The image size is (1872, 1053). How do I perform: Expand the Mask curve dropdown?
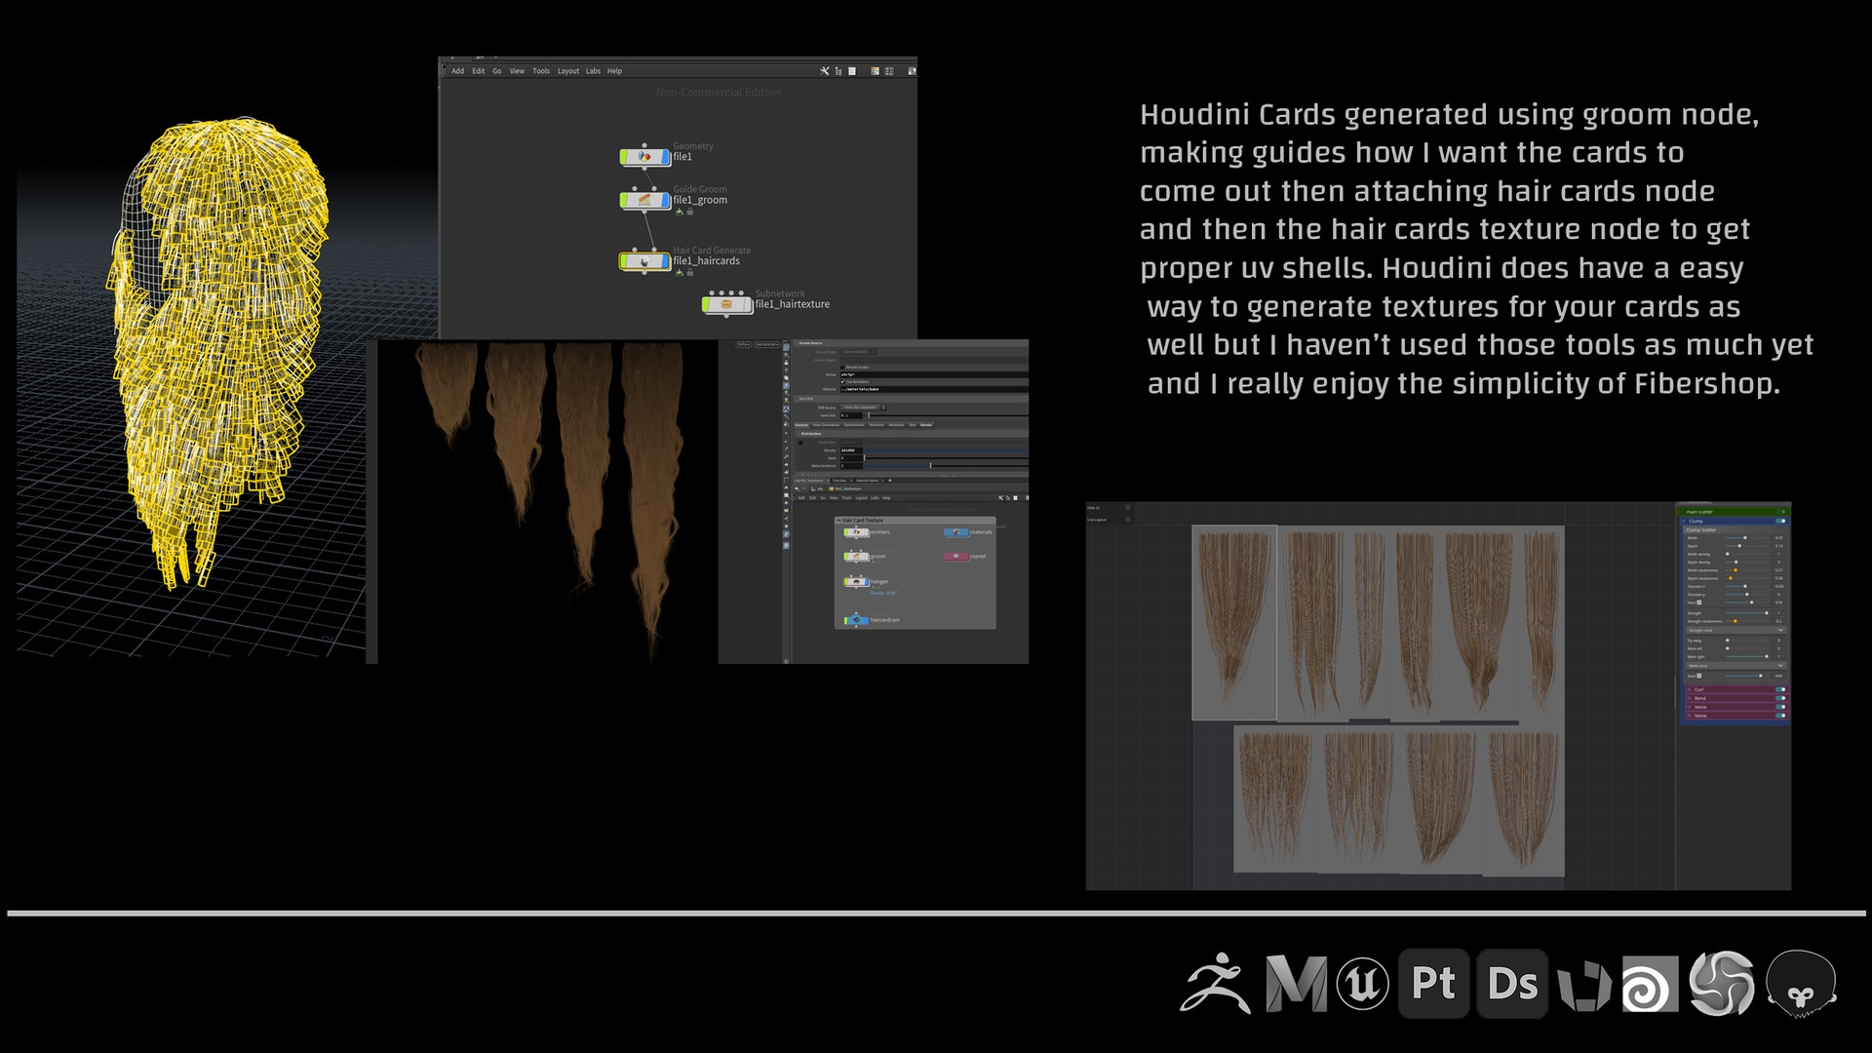(1736, 666)
